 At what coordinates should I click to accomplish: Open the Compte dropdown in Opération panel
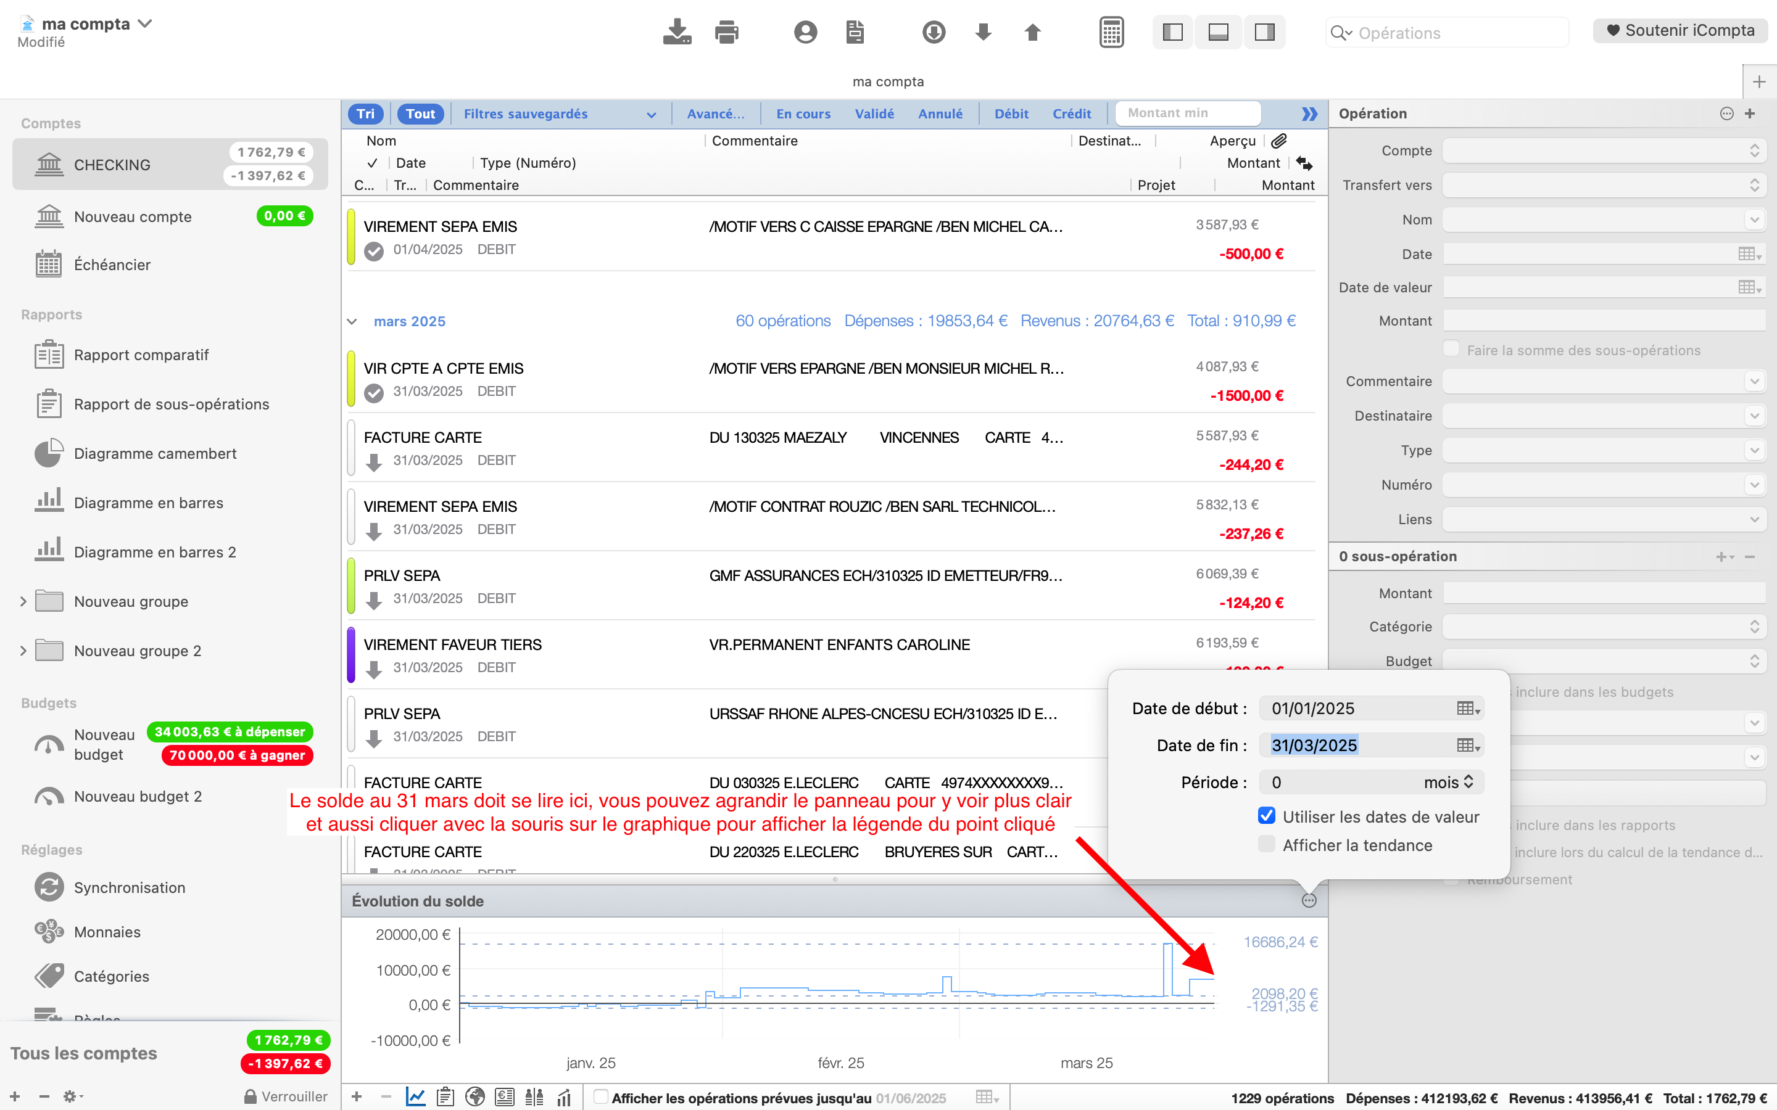1604,150
